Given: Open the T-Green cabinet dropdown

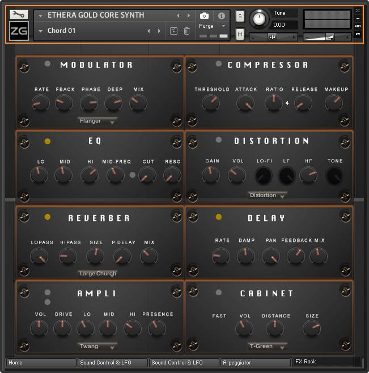Looking at the screenshot, I should pyautogui.click(x=268, y=346).
